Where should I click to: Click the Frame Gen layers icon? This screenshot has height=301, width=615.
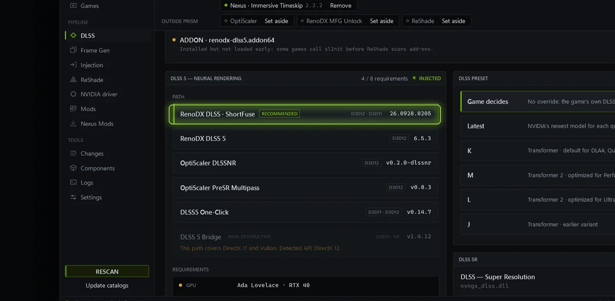pyautogui.click(x=73, y=50)
